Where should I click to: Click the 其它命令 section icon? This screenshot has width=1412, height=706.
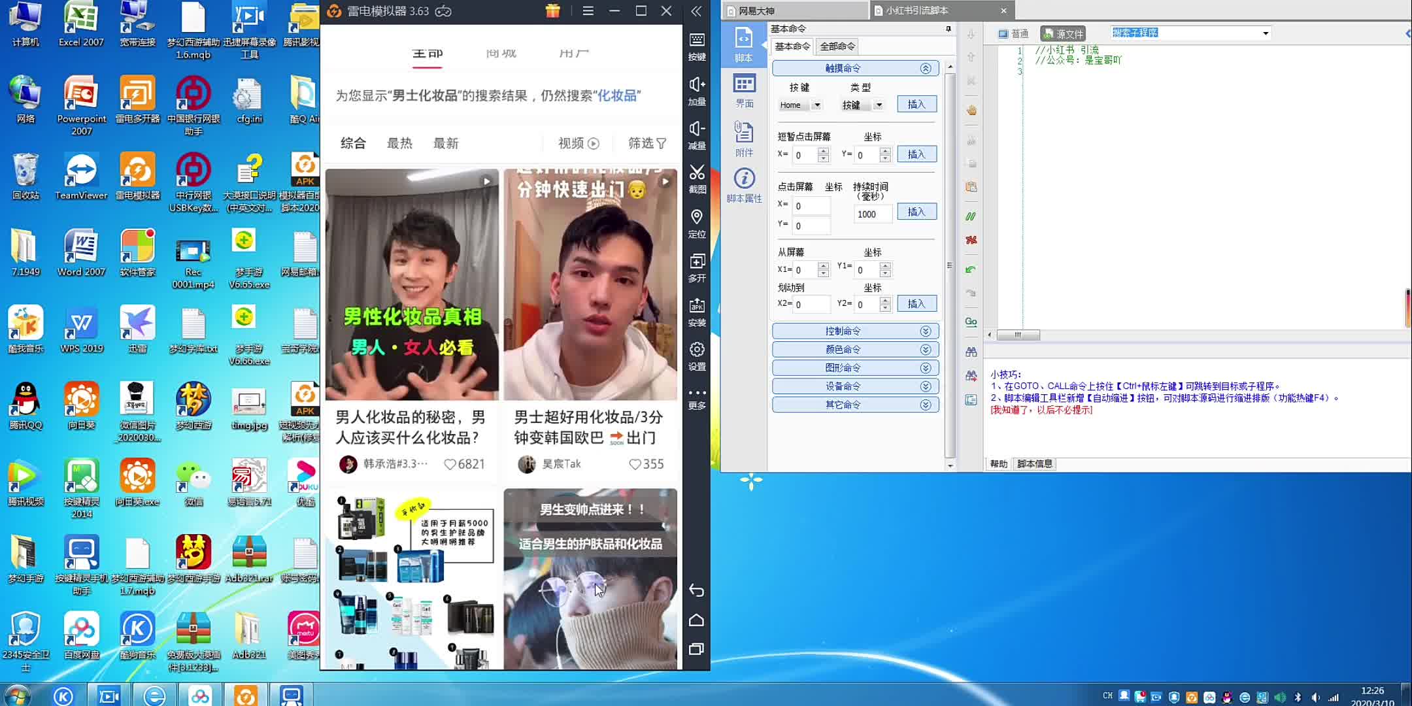coord(926,405)
